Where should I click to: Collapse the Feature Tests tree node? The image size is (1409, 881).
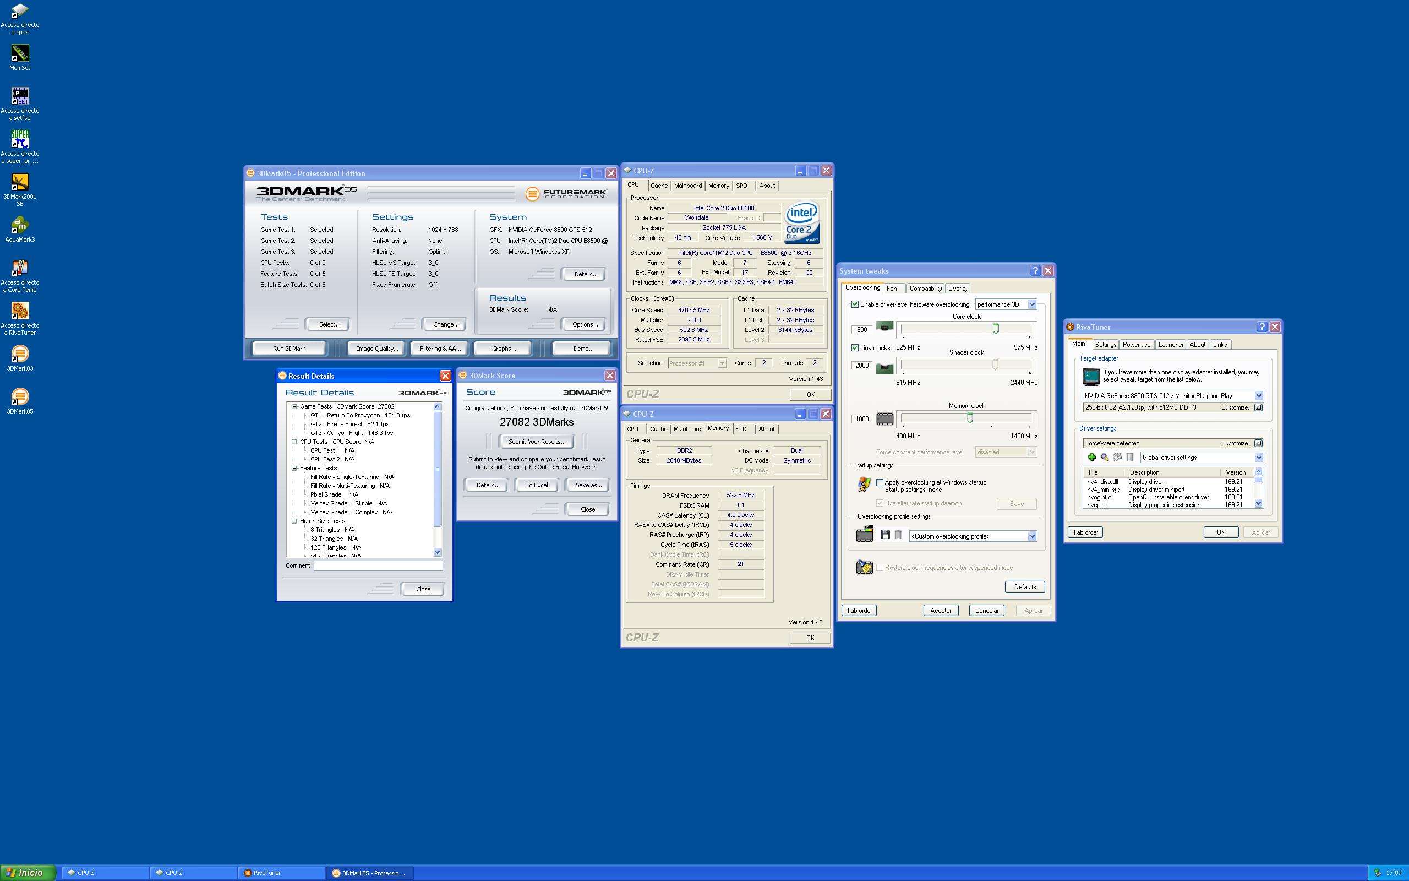tap(294, 468)
